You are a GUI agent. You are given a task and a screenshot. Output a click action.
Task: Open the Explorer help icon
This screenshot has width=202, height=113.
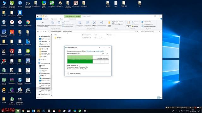click(161, 19)
